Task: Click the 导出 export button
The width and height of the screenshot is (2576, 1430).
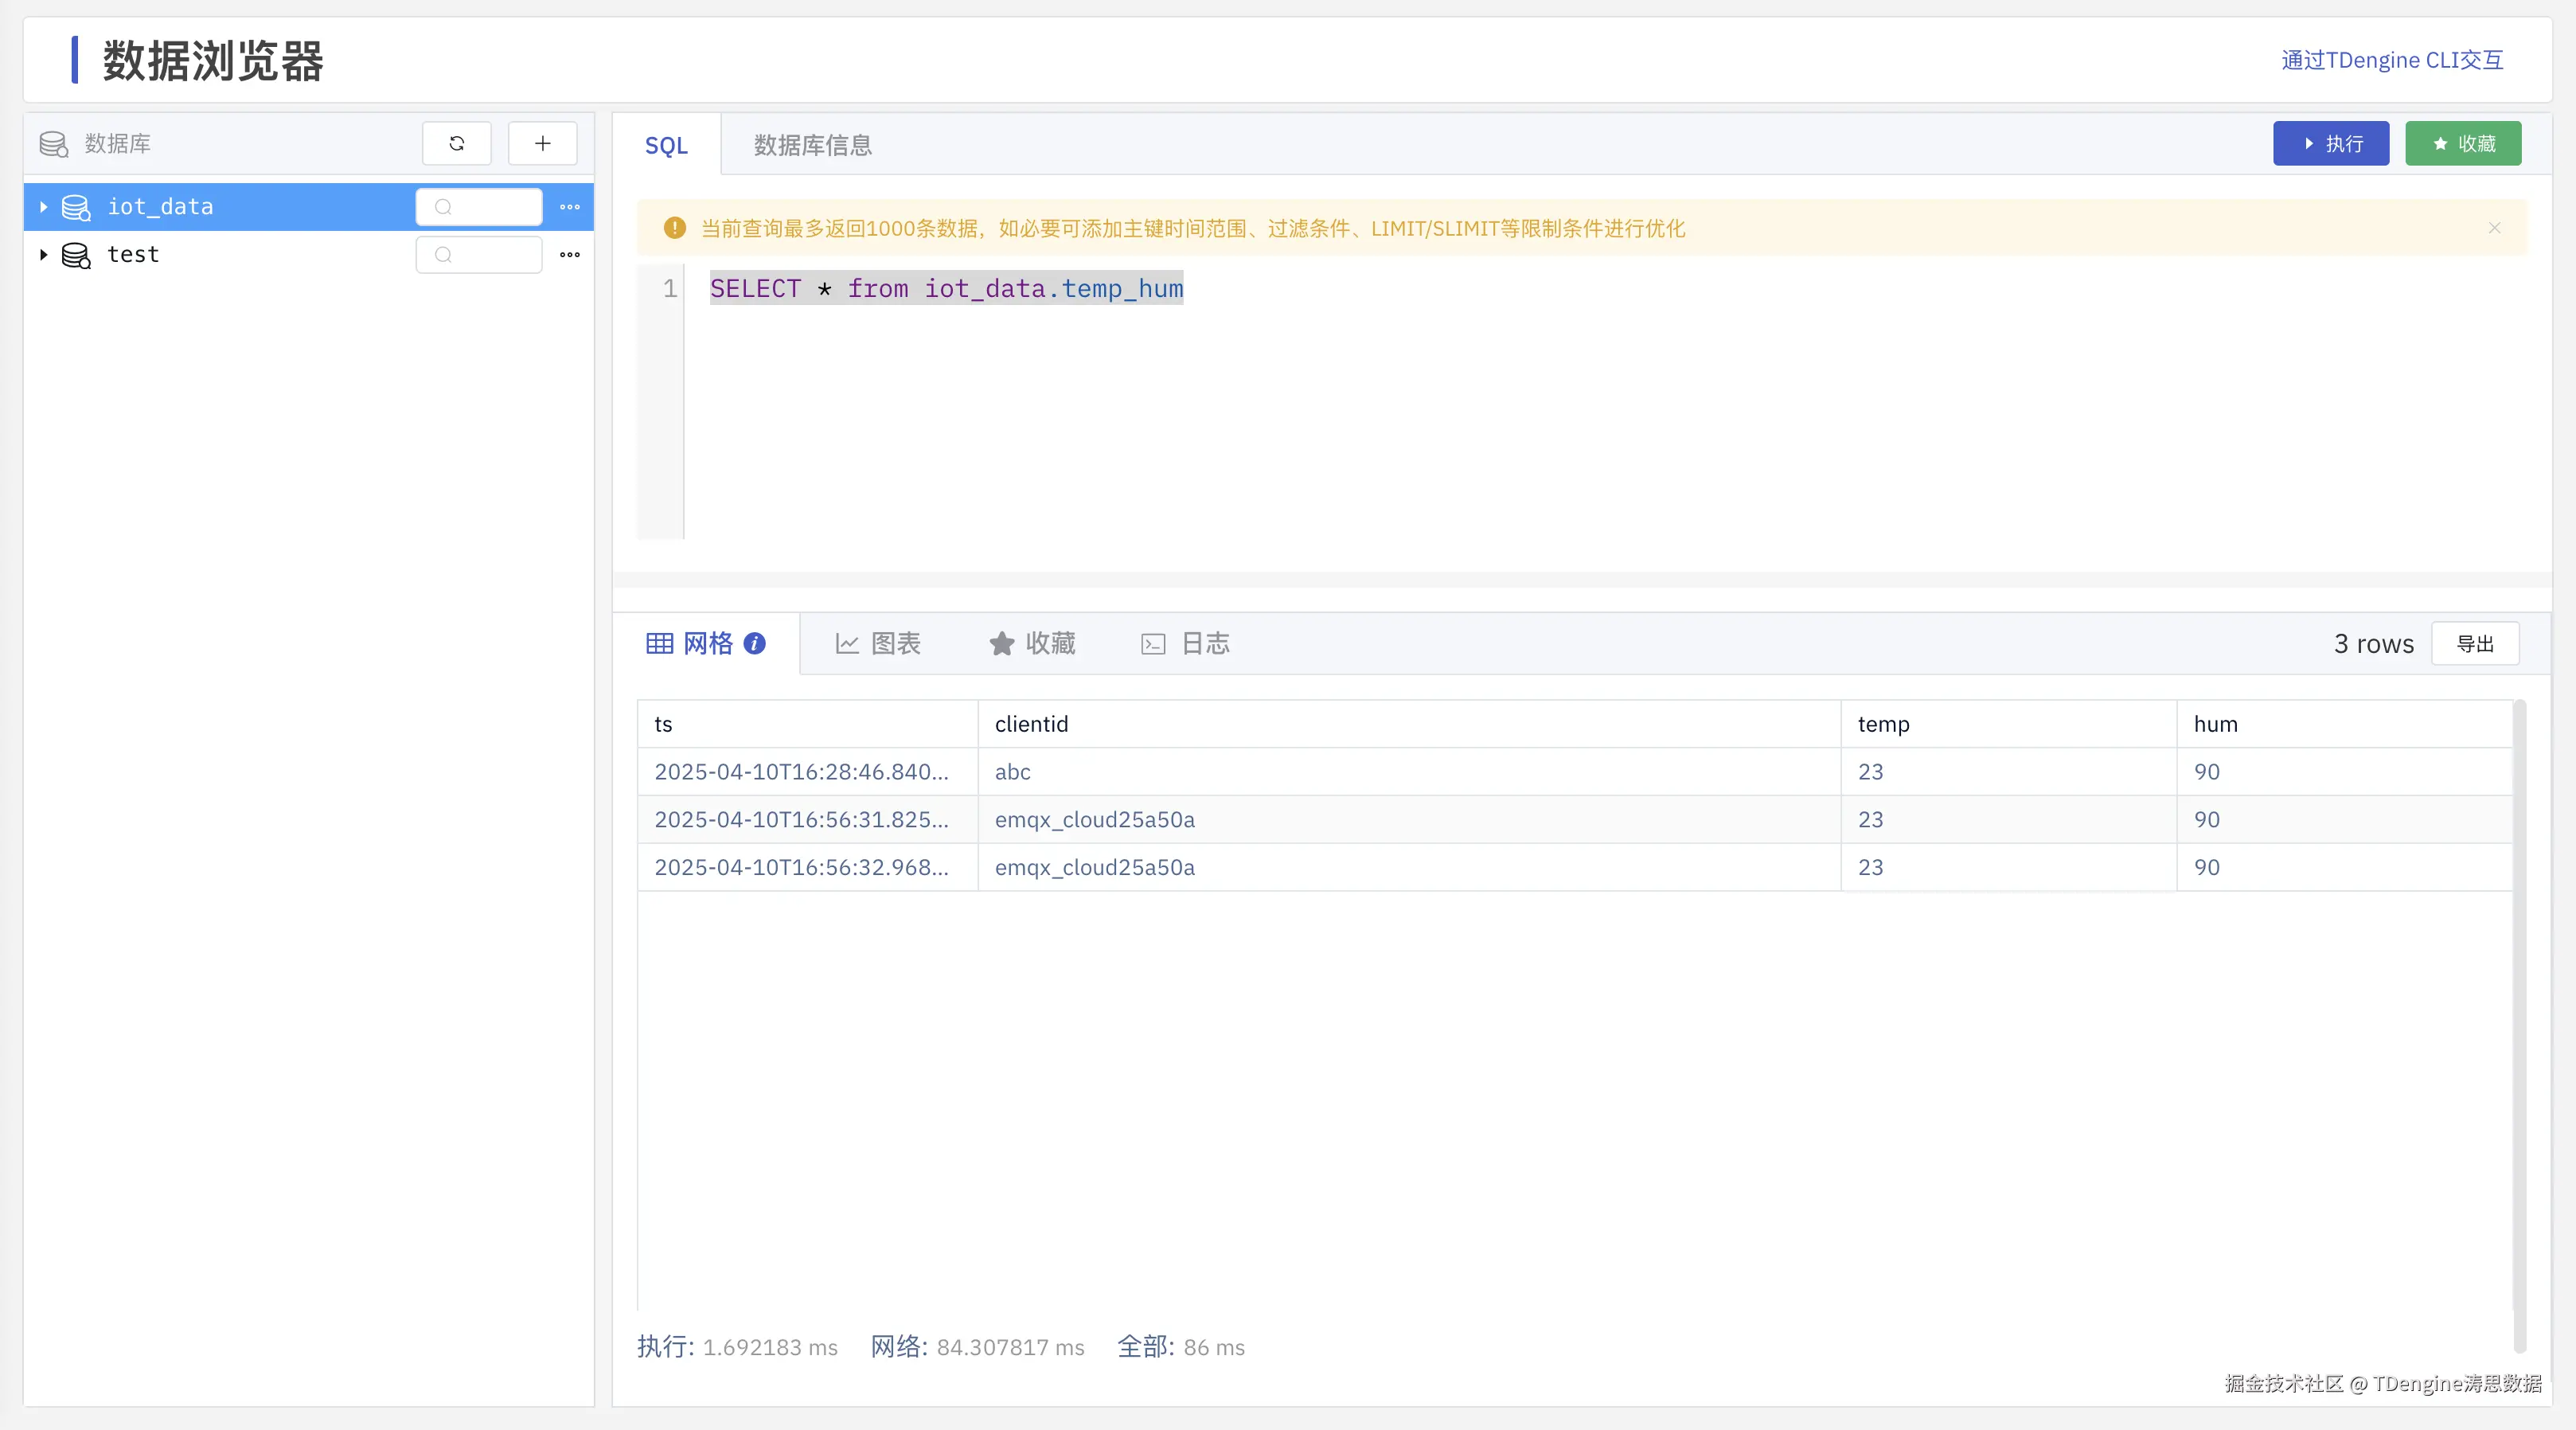Action: click(2475, 643)
